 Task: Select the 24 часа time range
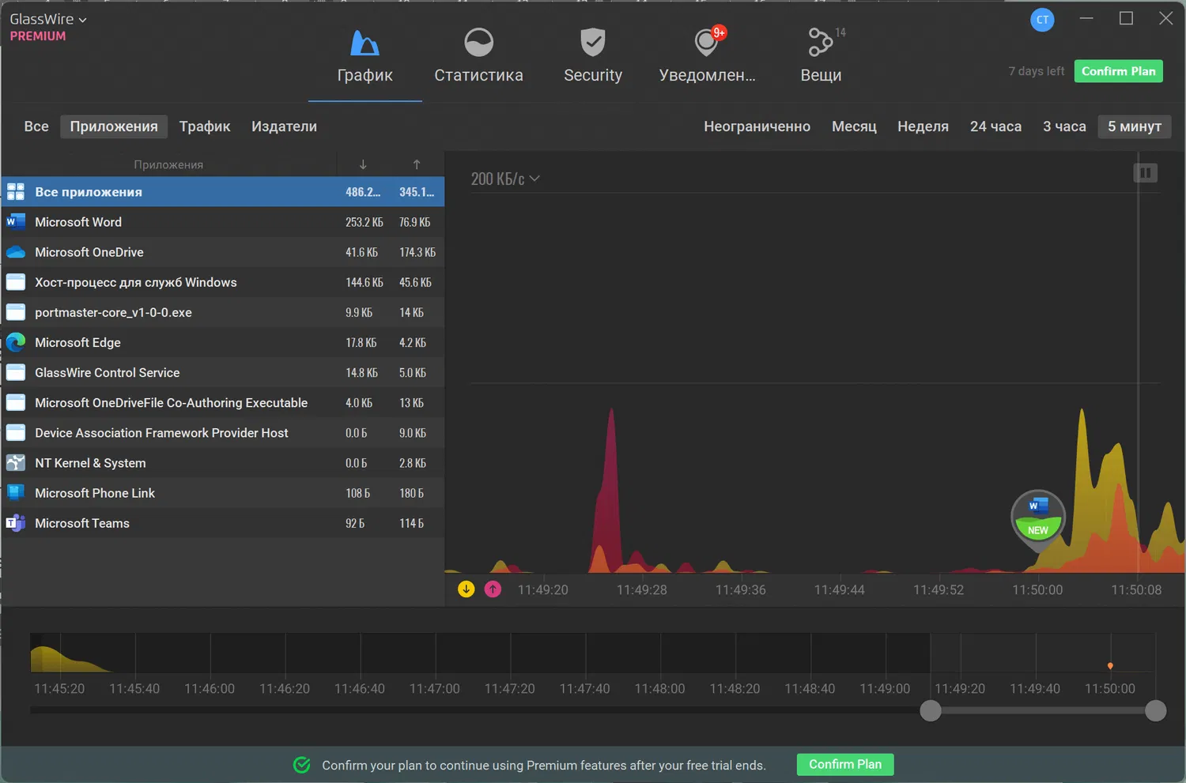(995, 126)
